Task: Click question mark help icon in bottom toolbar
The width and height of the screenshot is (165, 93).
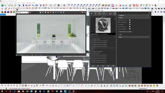Action: point(43,86)
